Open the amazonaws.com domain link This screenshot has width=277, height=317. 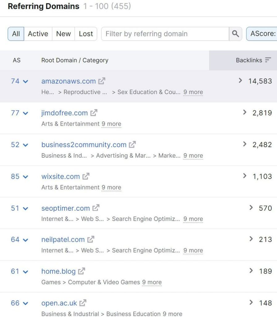(x=68, y=81)
